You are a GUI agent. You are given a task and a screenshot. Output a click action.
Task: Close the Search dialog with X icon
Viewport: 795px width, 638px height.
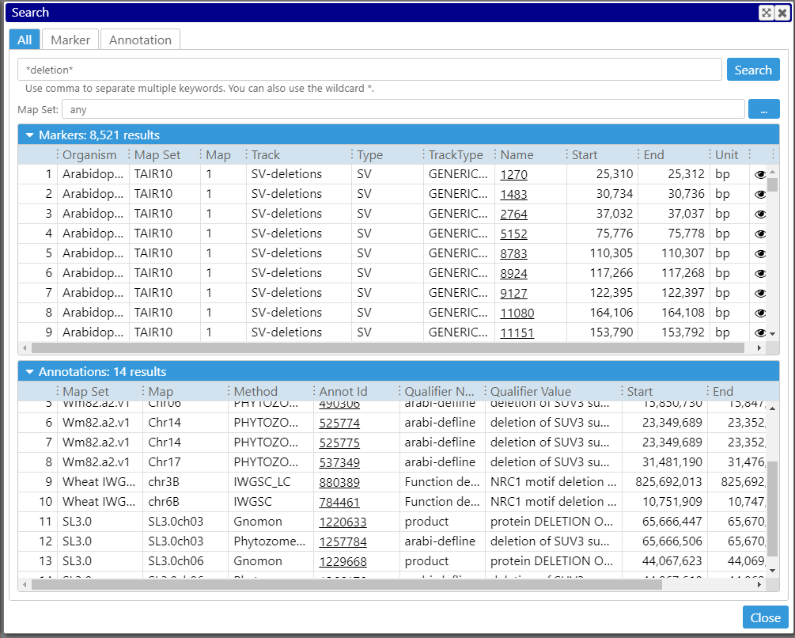click(782, 13)
